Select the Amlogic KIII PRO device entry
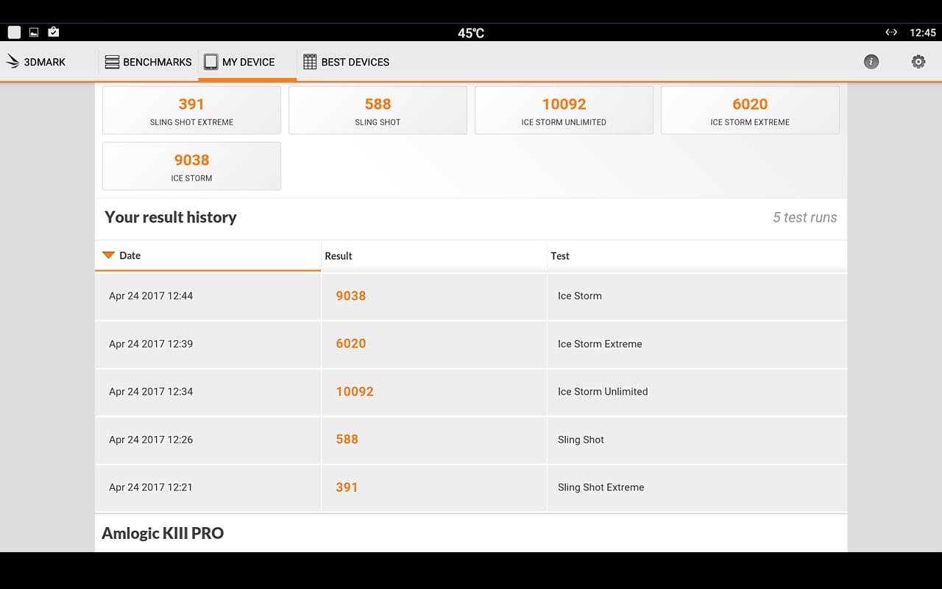Image resolution: width=942 pixels, height=589 pixels. tap(163, 532)
